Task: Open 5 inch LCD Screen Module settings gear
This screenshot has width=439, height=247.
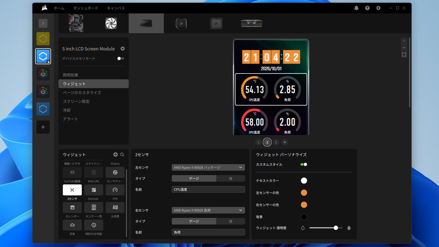Action: 123,49
